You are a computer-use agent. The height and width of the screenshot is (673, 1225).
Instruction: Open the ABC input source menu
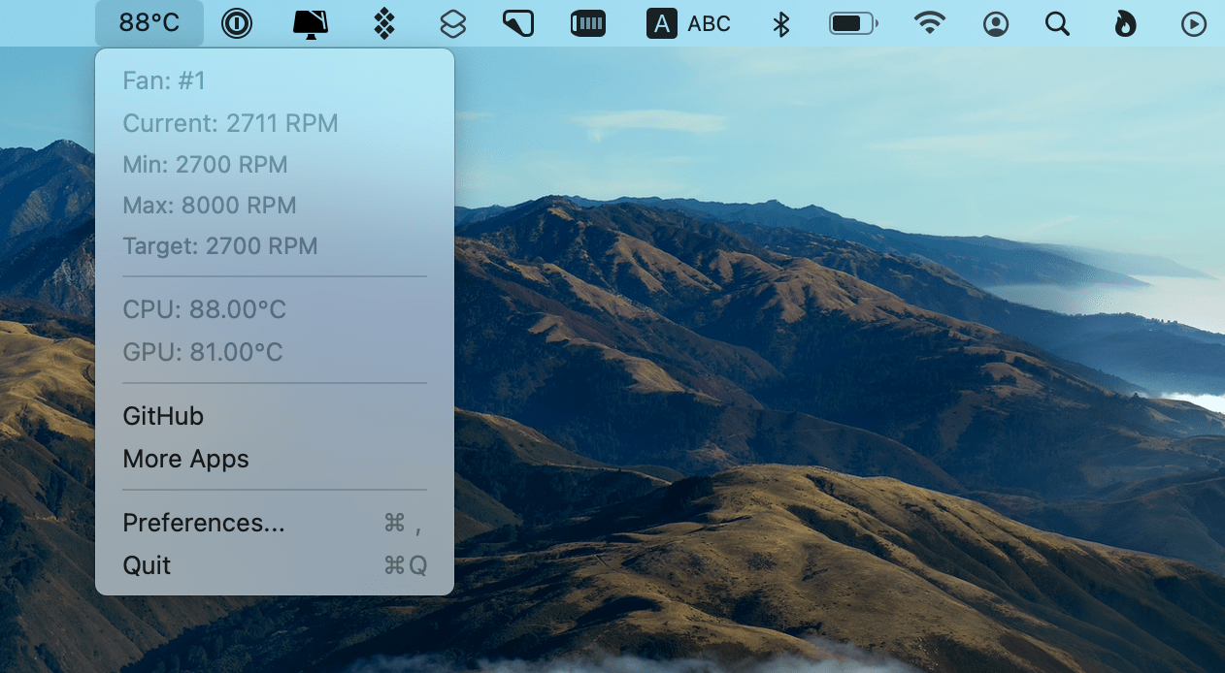pyautogui.click(x=688, y=23)
